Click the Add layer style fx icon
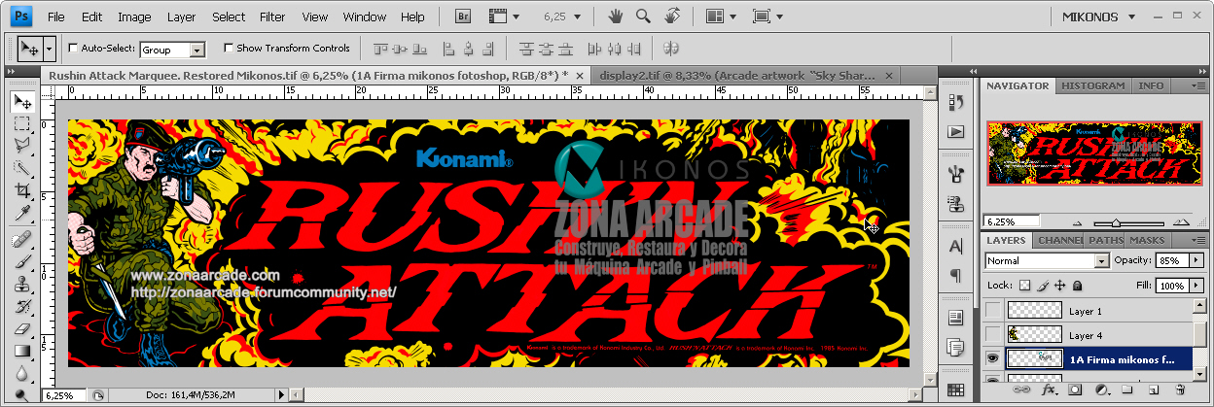Viewport: 1214px width, 407px height. point(1049,390)
